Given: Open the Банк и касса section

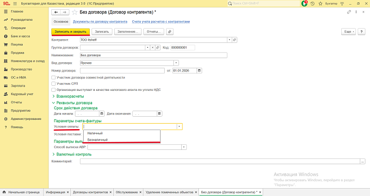Looking at the screenshot, I should pos(20,36).
